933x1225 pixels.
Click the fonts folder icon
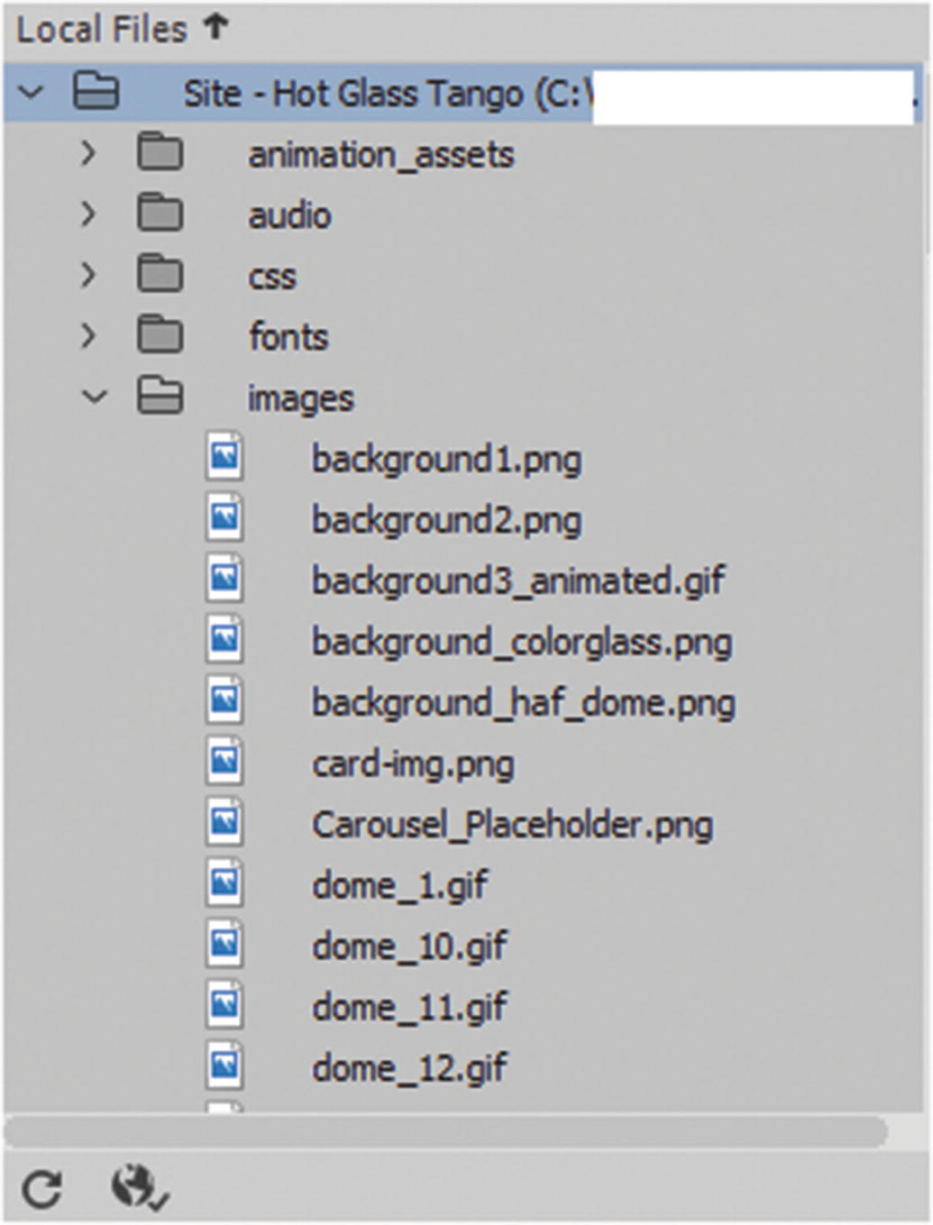click(x=160, y=336)
